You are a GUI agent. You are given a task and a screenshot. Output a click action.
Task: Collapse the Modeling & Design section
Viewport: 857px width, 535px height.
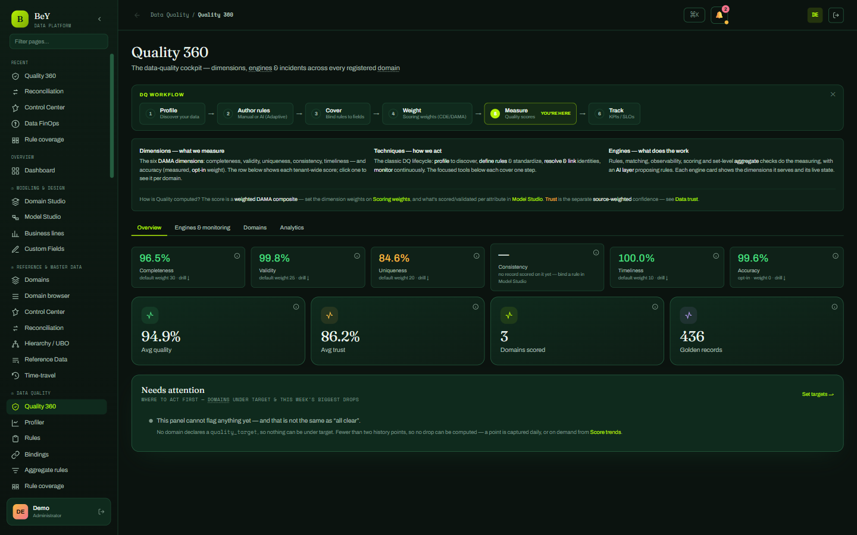click(x=38, y=188)
